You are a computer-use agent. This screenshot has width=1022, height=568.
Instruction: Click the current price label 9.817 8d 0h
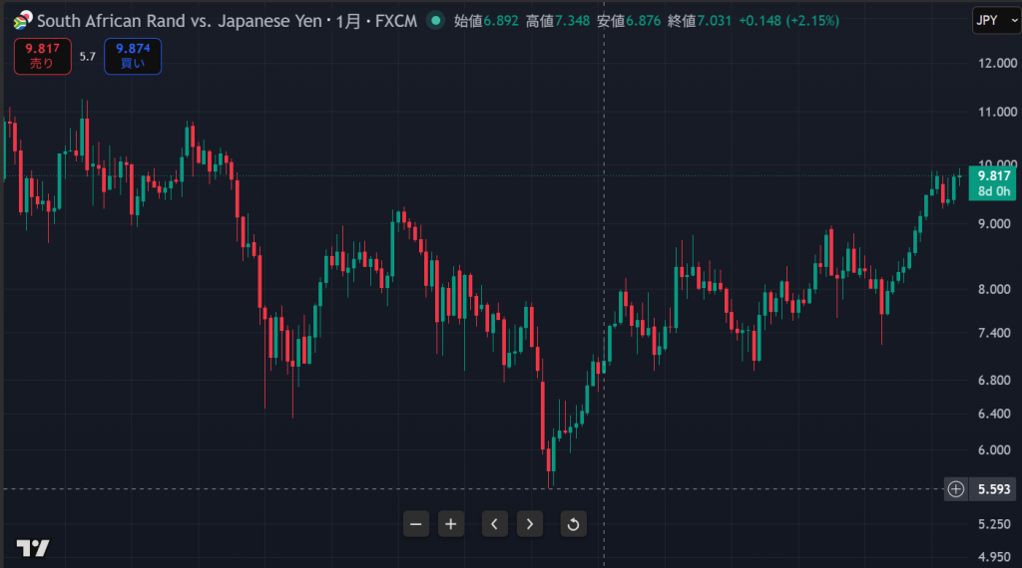993,182
